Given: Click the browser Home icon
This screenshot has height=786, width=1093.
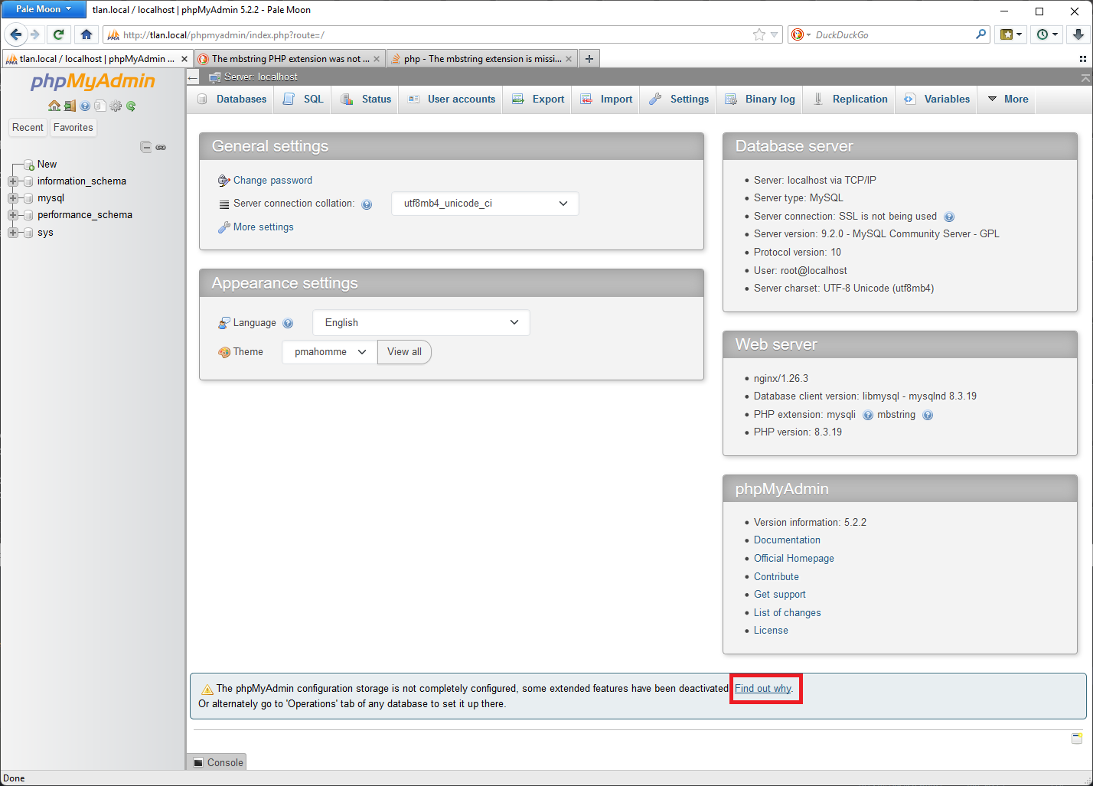Looking at the screenshot, I should click(86, 34).
